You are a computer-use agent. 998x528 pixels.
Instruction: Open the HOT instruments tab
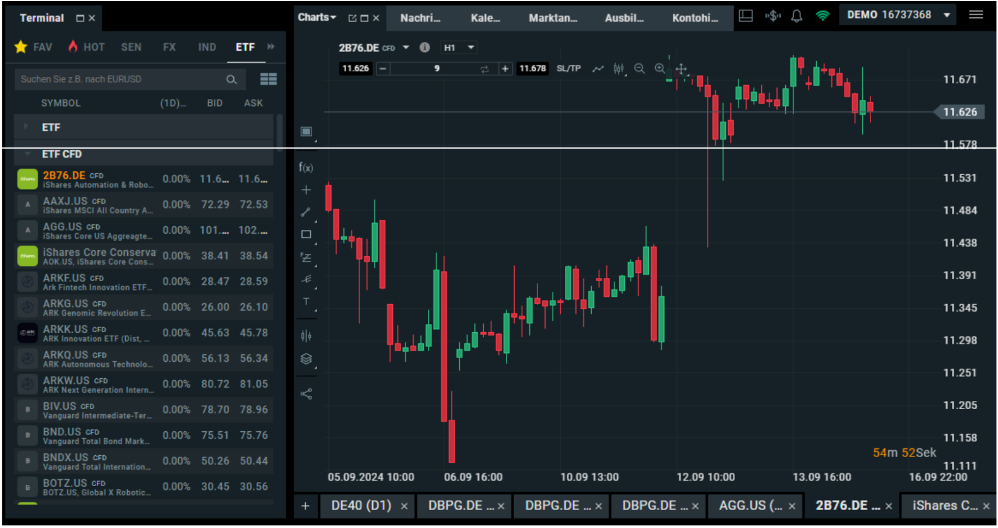click(x=86, y=47)
